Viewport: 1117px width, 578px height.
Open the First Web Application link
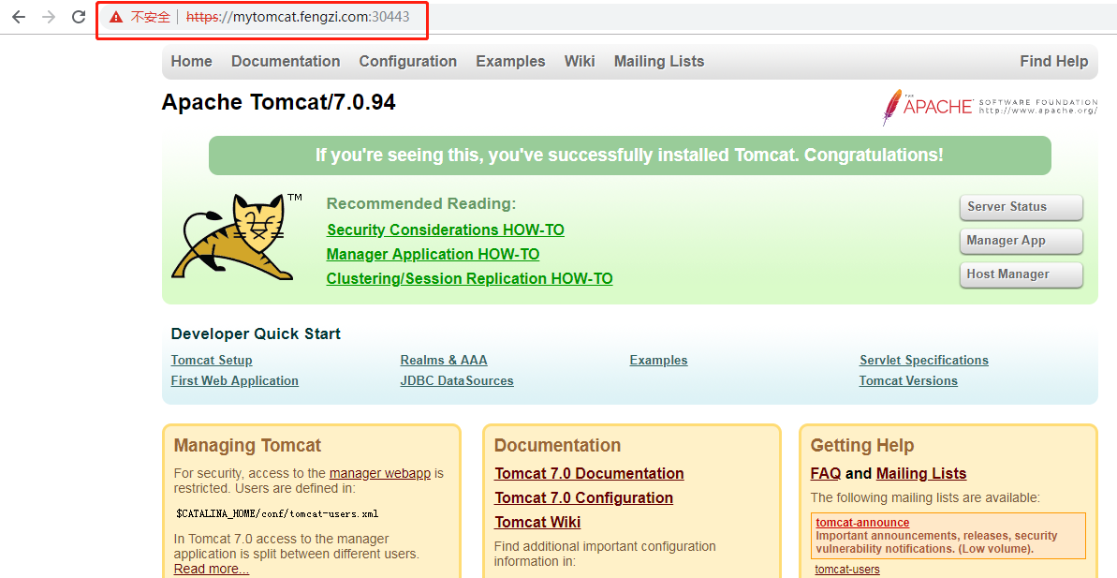coord(234,380)
